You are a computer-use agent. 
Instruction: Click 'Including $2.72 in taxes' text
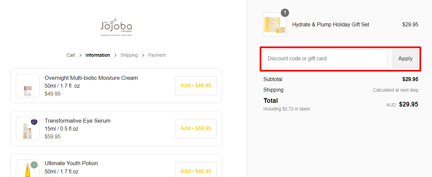pyautogui.click(x=287, y=109)
